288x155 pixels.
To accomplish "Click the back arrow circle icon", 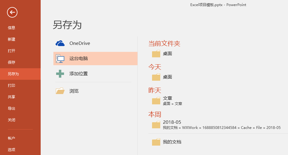I will pyautogui.click(x=12, y=12).
